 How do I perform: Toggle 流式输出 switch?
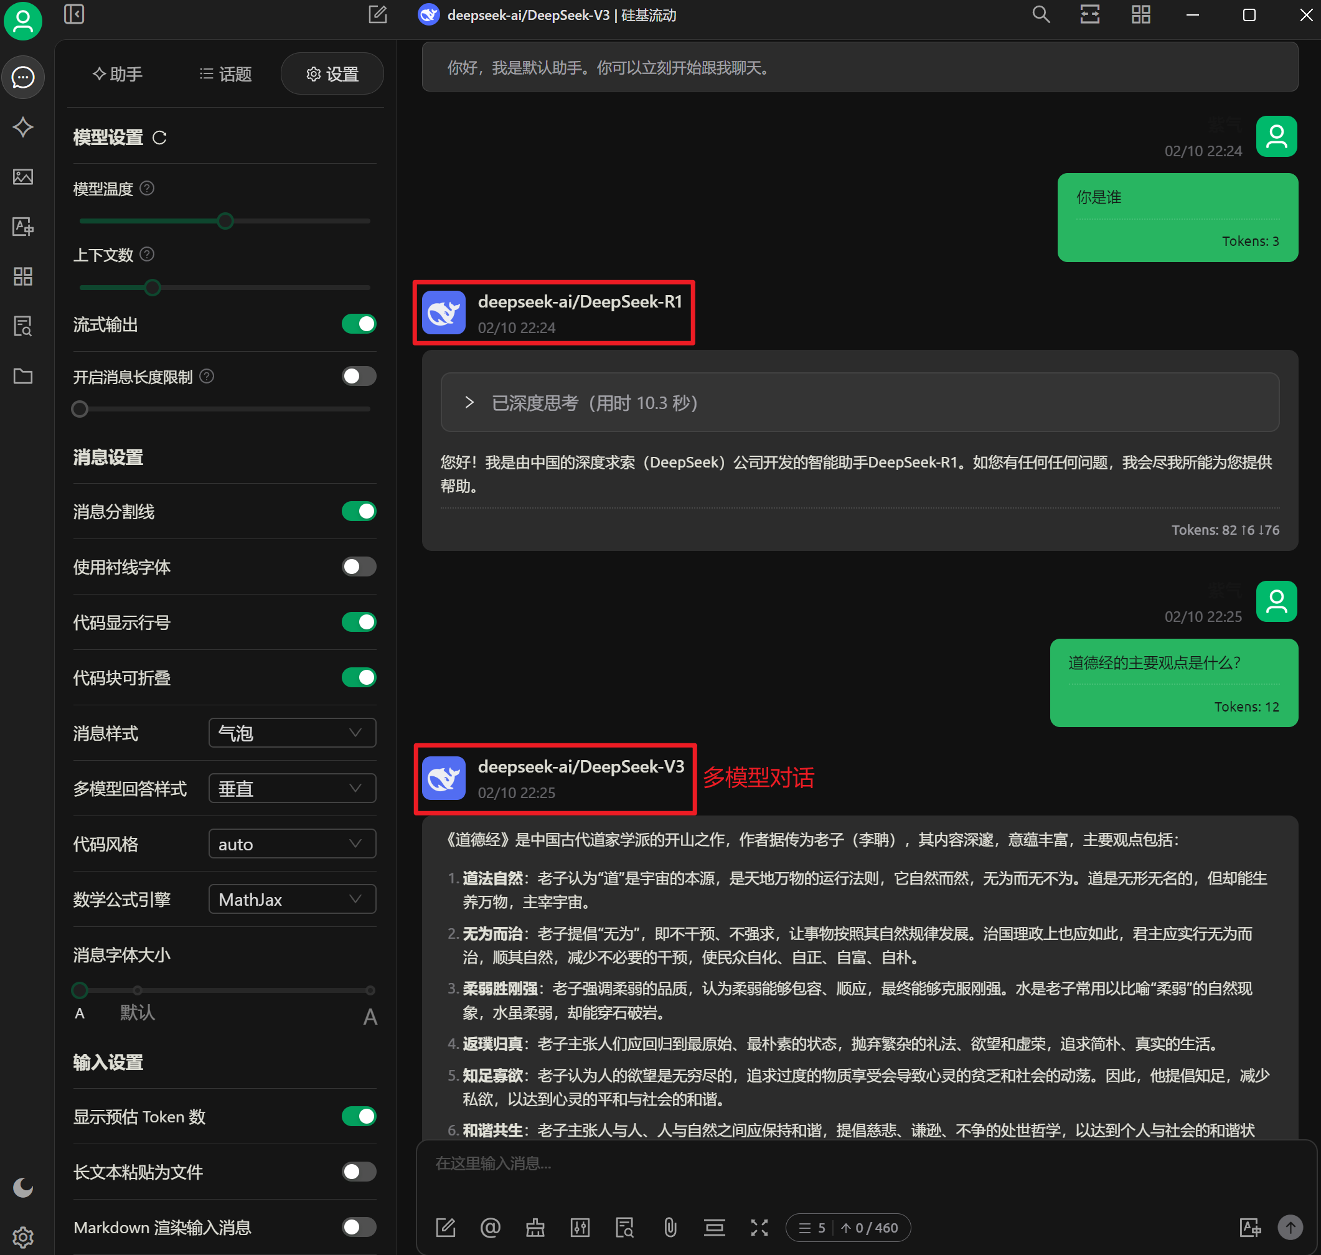pyautogui.click(x=359, y=324)
